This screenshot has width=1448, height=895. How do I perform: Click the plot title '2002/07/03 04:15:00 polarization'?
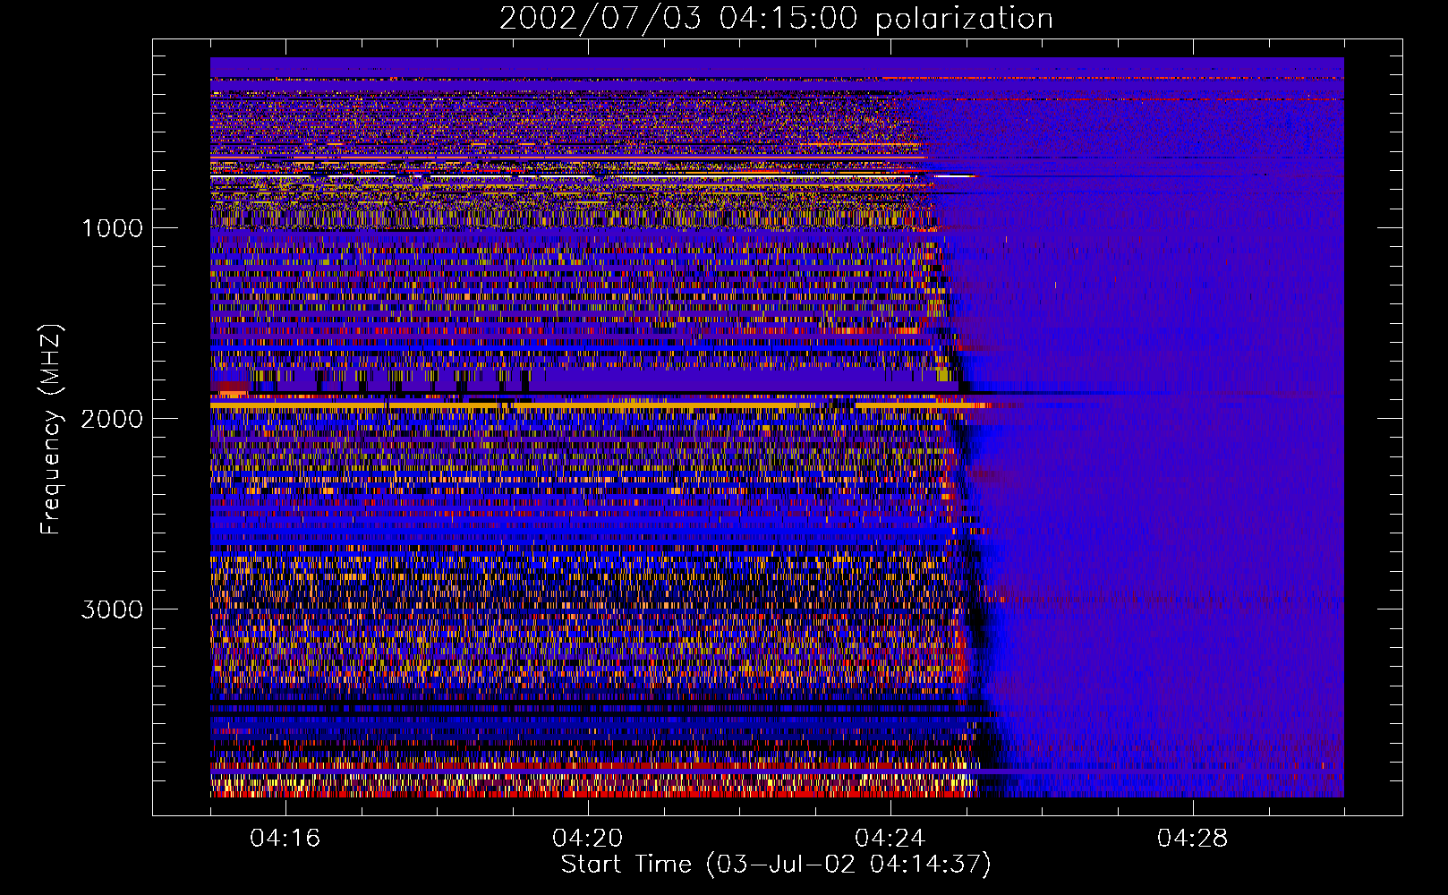776,18
